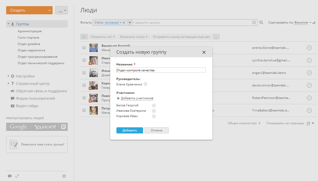
Task: Open Отдел технической поддержки group
Action: 41,63
